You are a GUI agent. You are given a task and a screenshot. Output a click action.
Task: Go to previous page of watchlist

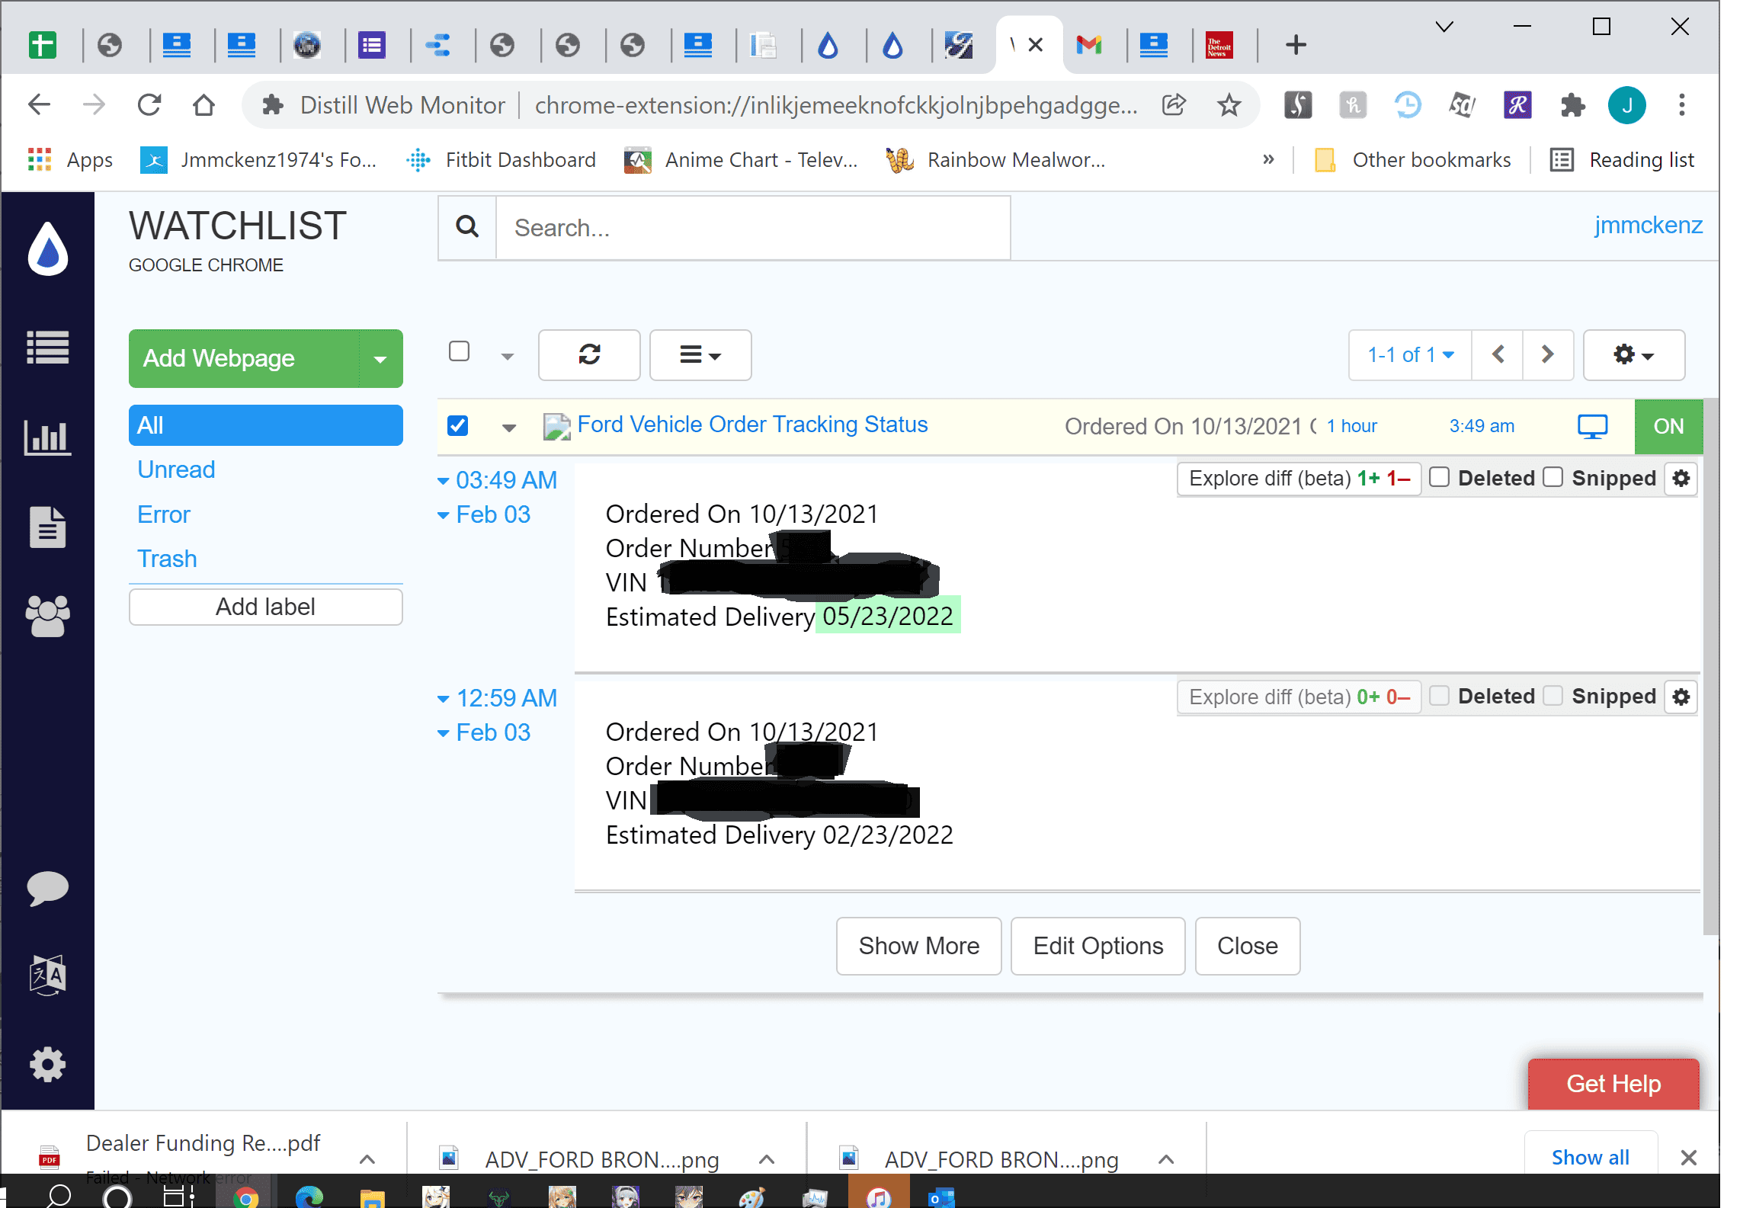click(x=1498, y=354)
